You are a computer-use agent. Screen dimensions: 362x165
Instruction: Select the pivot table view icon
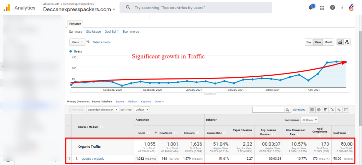pyautogui.click(x=346, y=110)
